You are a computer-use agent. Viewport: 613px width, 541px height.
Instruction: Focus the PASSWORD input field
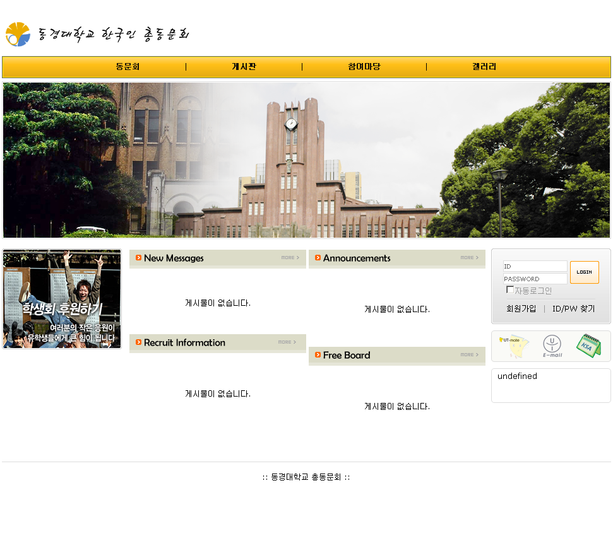[x=535, y=279]
